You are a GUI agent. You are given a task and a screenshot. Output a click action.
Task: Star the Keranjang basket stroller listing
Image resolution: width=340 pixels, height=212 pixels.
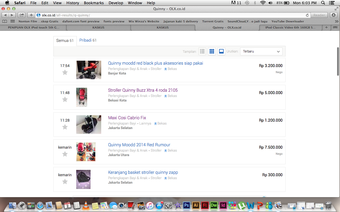pos(65,182)
